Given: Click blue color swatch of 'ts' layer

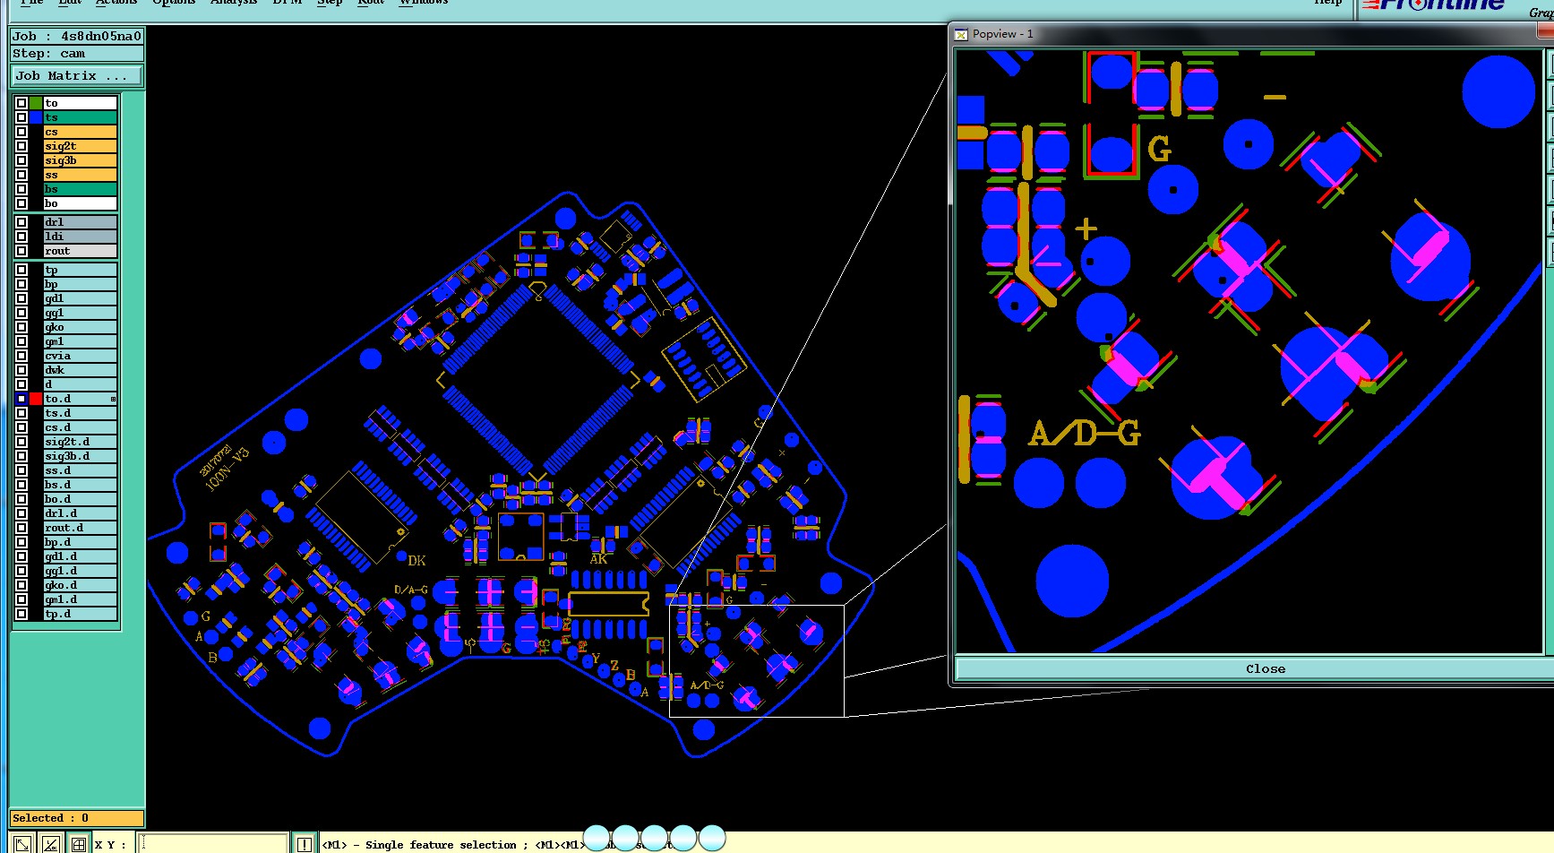Looking at the screenshot, I should point(36,117).
